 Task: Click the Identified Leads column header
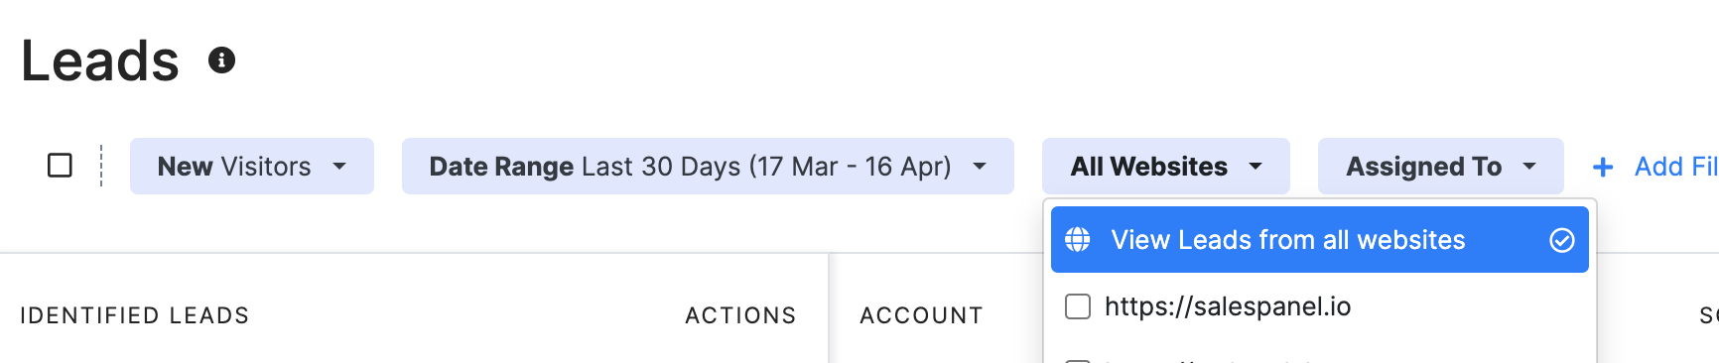(134, 315)
